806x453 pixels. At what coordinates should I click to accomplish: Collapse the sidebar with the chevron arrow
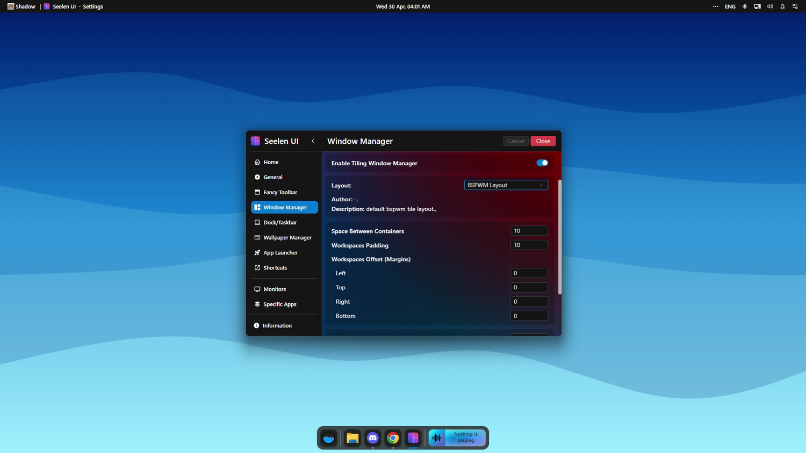tap(313, 141)
